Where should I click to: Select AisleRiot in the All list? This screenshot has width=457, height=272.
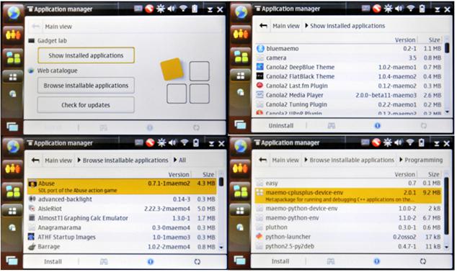click(122, 209)
